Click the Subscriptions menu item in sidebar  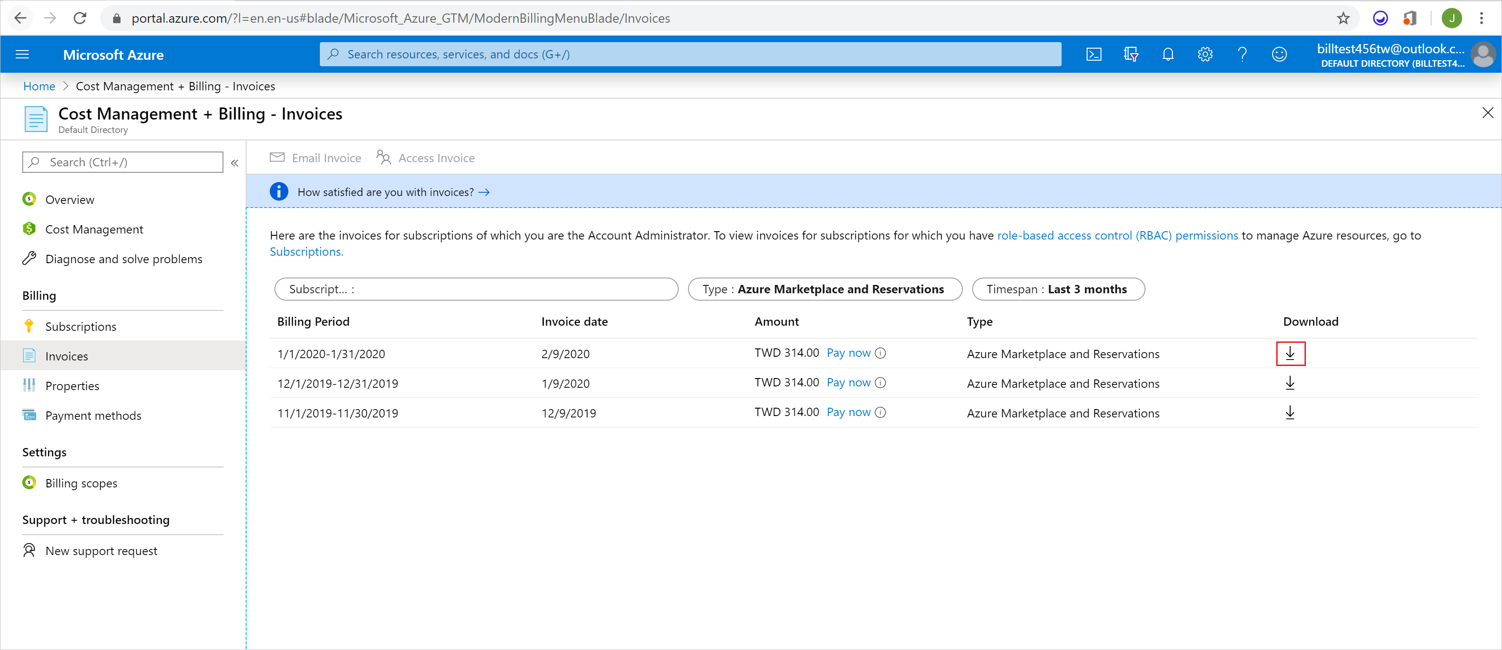click(81, 326)
